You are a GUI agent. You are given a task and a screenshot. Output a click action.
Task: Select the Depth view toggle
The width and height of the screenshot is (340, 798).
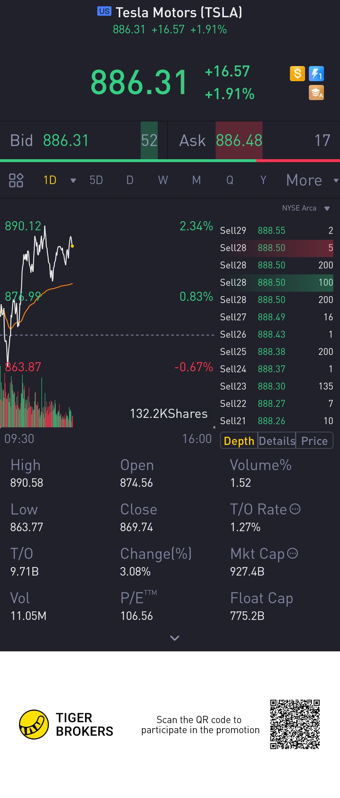click(239, 441)
